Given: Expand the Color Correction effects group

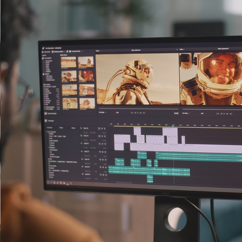Looking at the screenshot, I should [x=47, y=132].
